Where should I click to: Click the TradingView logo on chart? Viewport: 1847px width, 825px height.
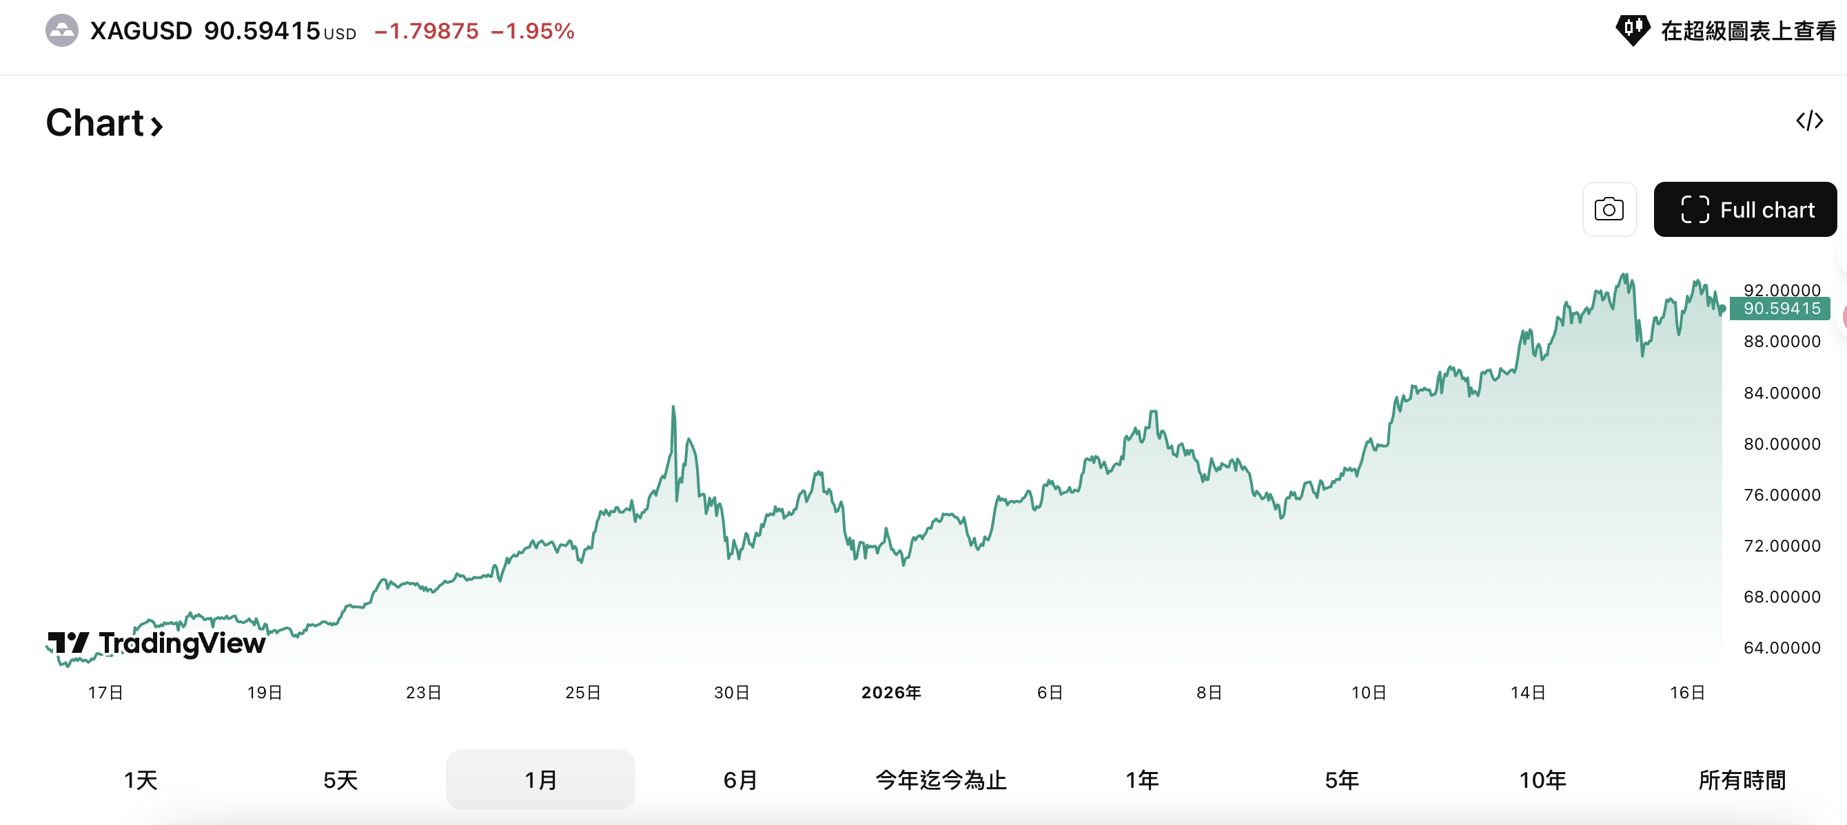[157, 643]
